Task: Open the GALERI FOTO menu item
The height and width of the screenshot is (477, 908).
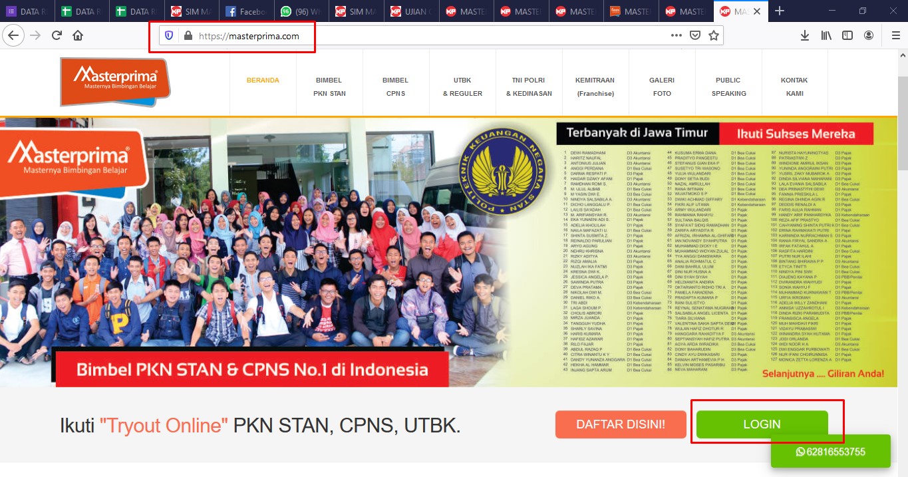Action: [662, 86]
